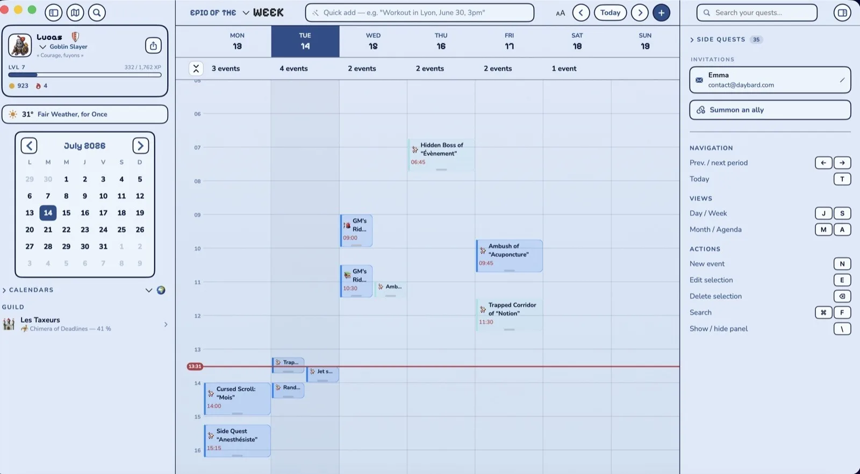The height and width of the screenshot is (474, 860).
Task: Expand the Calendars section
Action: click(4, 290)
